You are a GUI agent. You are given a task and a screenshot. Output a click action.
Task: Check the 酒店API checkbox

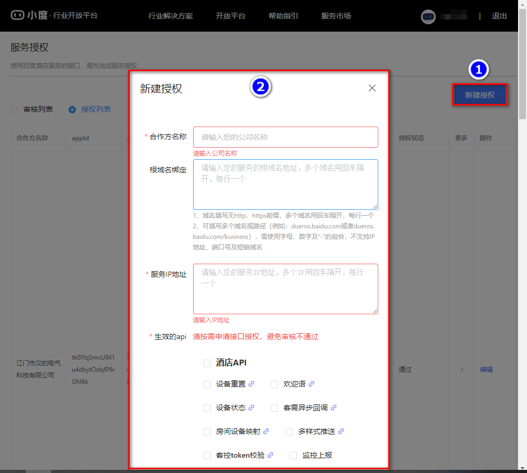207,363
